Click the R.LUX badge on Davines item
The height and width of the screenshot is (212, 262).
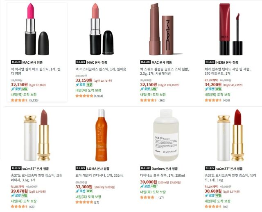(x=145, y=168)
